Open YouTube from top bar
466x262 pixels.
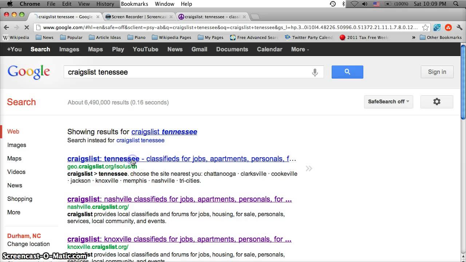145,49
